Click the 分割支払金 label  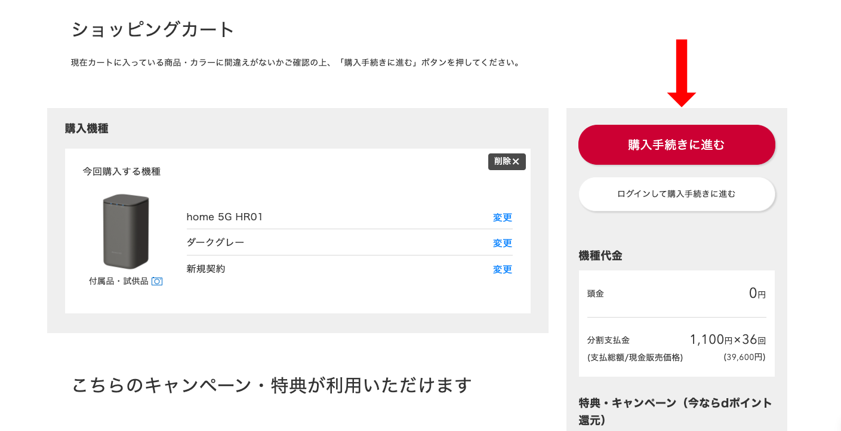(608, 340)
